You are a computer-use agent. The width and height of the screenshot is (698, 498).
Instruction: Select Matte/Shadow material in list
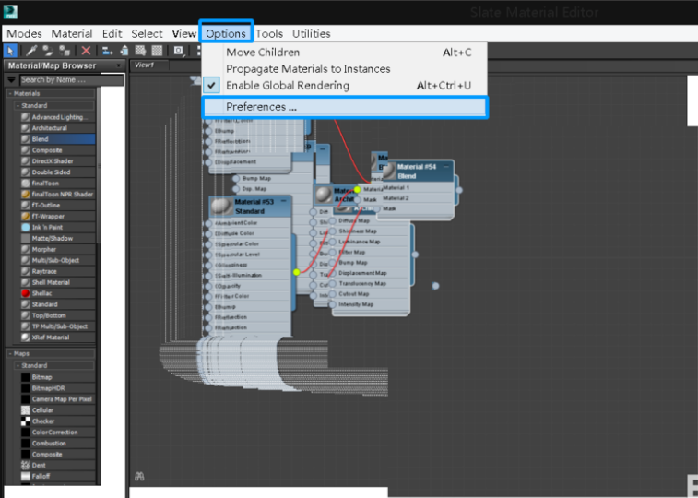(57, 239)
